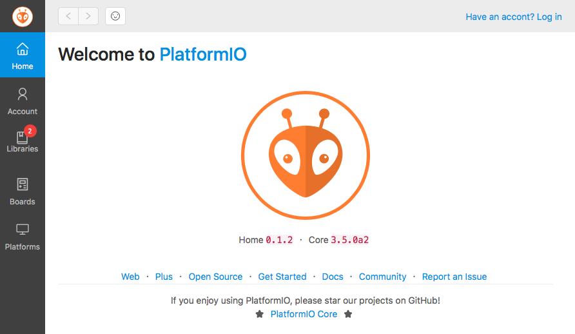Open the Plus link
The image size is (575, 334).
[164, 277]
